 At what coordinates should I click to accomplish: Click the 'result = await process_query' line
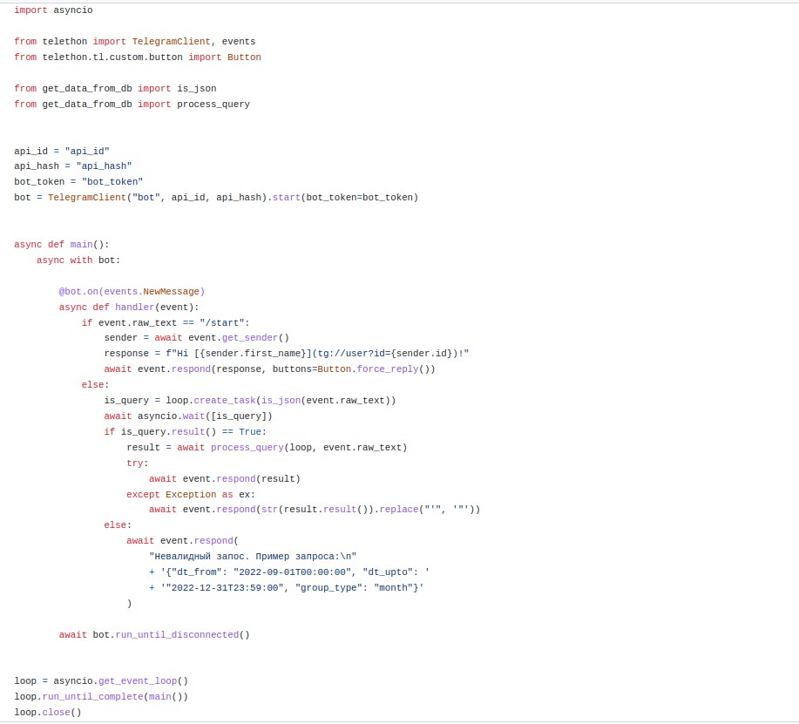(x=267, y=447)
